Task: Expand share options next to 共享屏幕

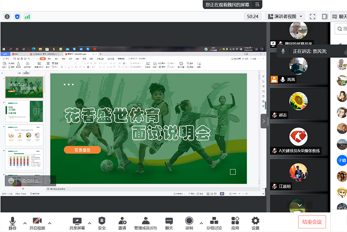Action: coord(89,223)
